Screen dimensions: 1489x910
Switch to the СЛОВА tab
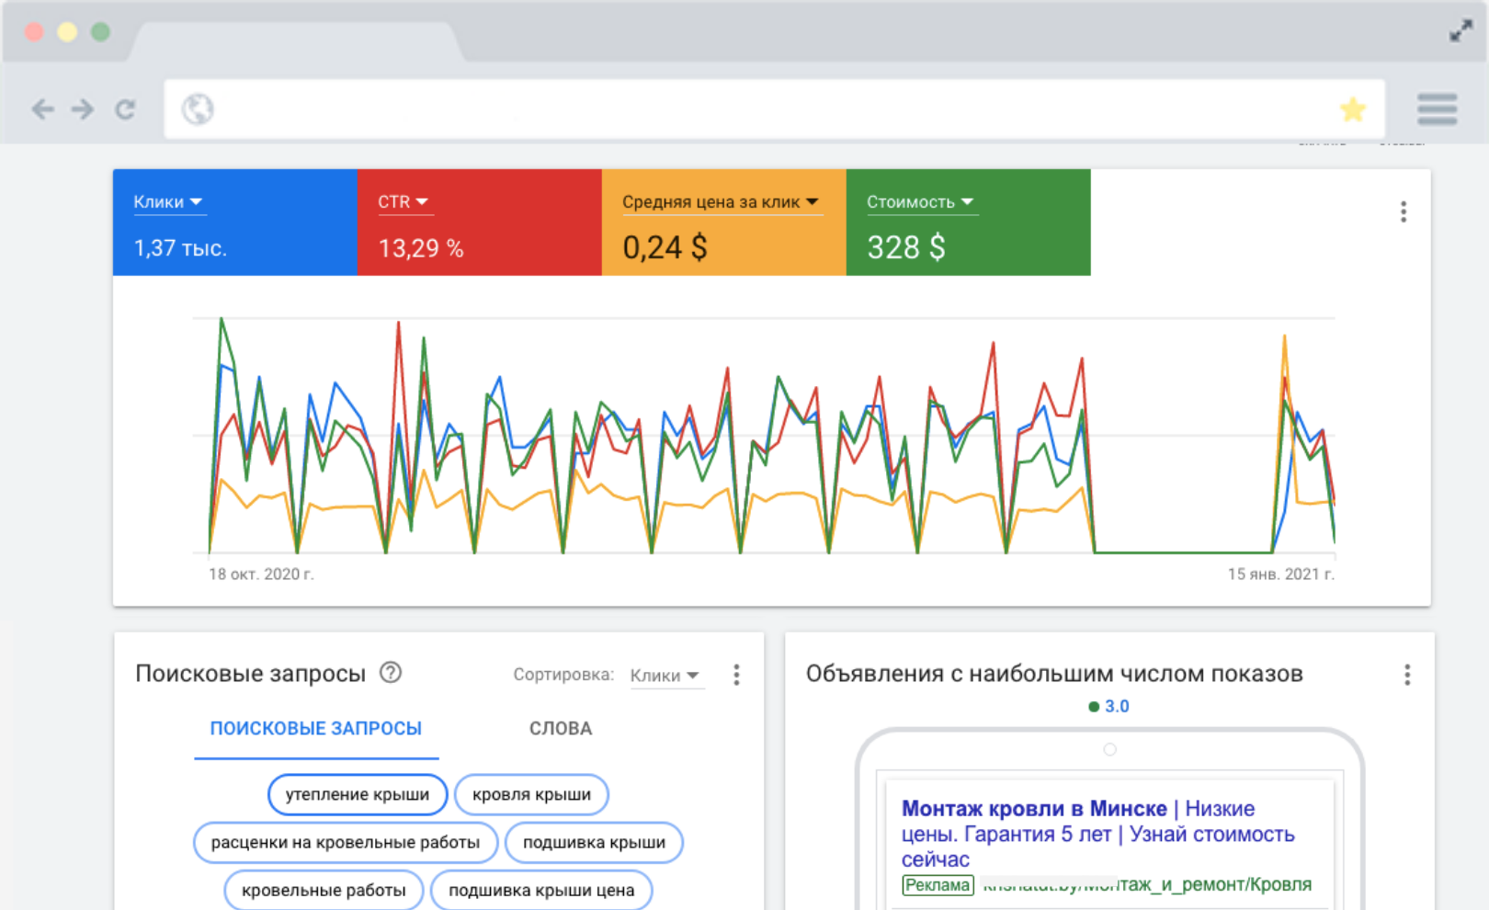pos(561,729)
